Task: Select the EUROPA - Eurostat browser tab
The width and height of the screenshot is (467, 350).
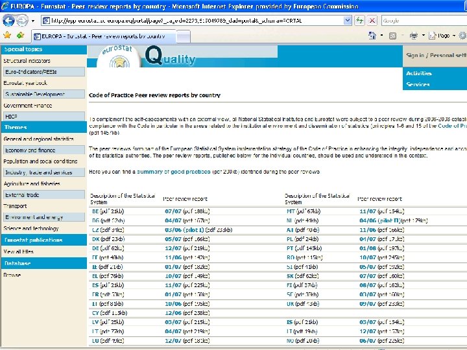Action: 103,36
